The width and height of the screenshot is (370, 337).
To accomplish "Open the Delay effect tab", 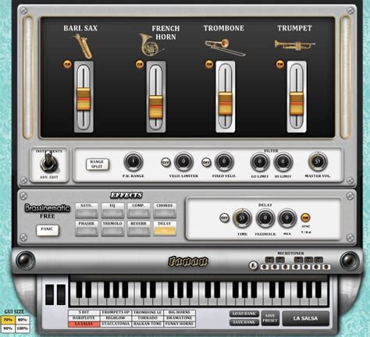I will tap(165, 229).
